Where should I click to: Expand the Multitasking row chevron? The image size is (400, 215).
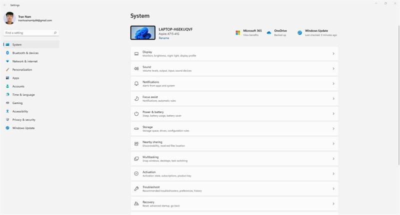(x=333, y=159)
